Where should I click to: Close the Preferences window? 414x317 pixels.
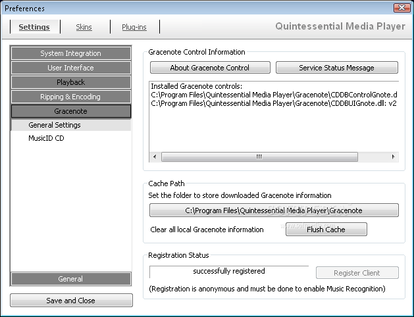click(x=402, y=8)
